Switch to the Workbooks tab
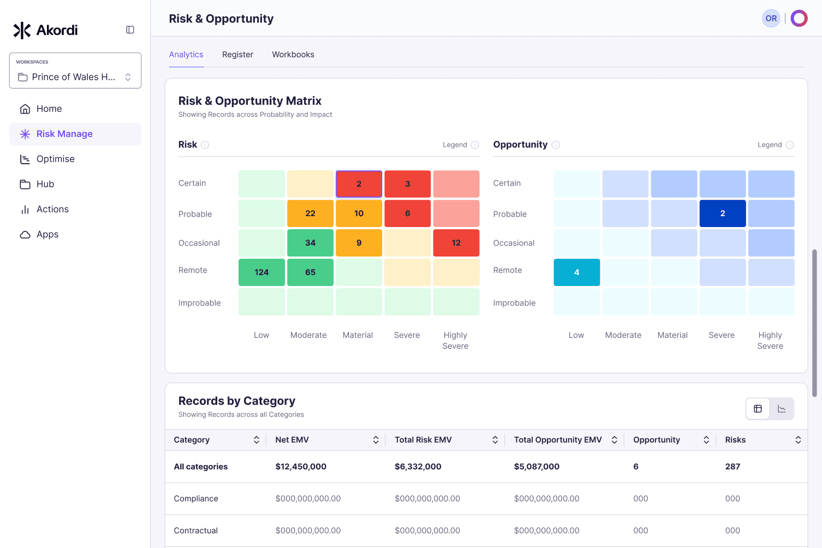The height and width of the screenshot is (548, 822). coord(293,55)
